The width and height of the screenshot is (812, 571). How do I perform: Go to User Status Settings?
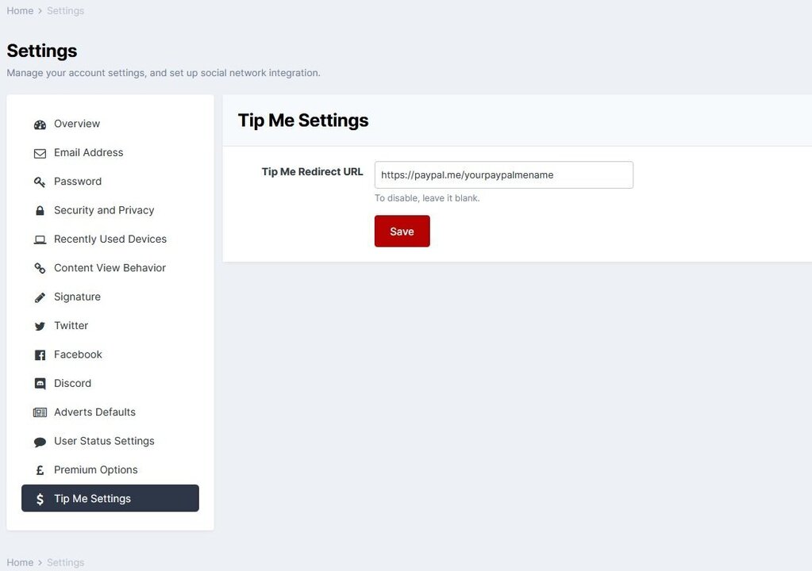[104, 441]
